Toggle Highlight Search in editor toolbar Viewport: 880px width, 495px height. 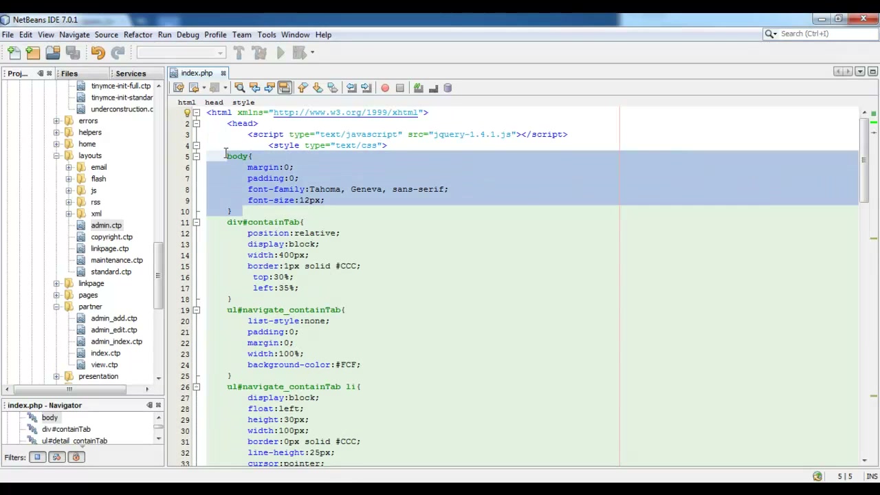(x=285, y=88)
